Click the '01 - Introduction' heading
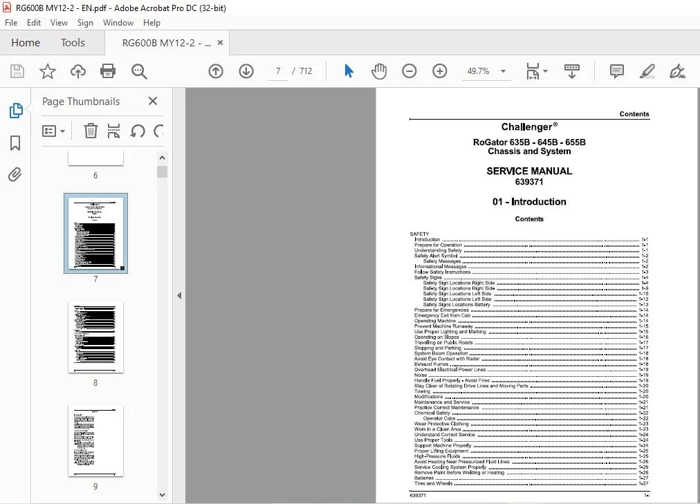Screen dimensions: 700x504 pos(529,202)
